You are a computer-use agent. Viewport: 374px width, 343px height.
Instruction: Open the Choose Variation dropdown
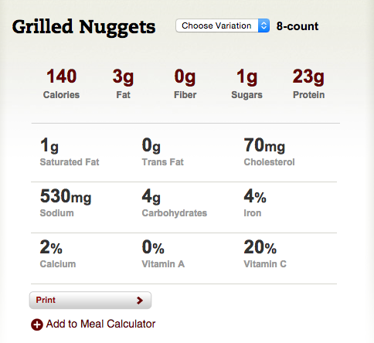point(223,25)
